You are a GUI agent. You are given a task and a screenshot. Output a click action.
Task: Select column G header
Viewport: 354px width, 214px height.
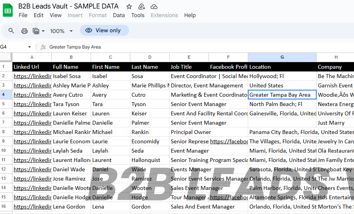coord(282,57)
